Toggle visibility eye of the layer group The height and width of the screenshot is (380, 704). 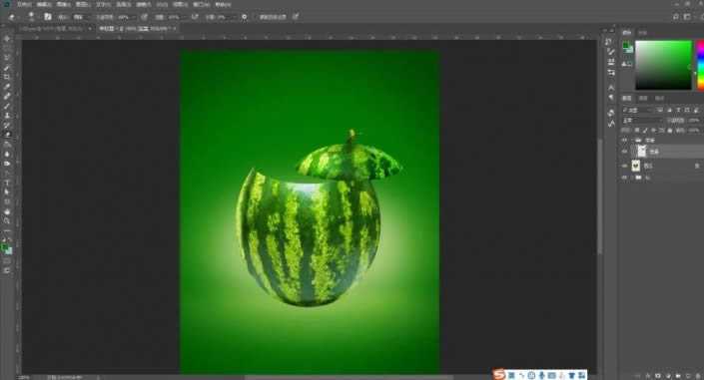click(x=624, y=140)
